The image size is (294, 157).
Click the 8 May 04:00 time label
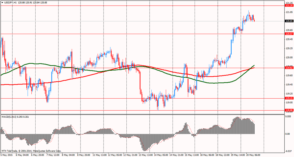coord(68,155)
